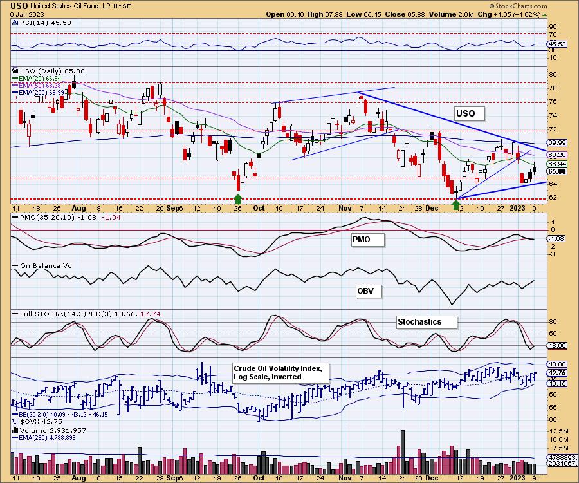Click the green arrow marking the December 12 low

point(456,205)
